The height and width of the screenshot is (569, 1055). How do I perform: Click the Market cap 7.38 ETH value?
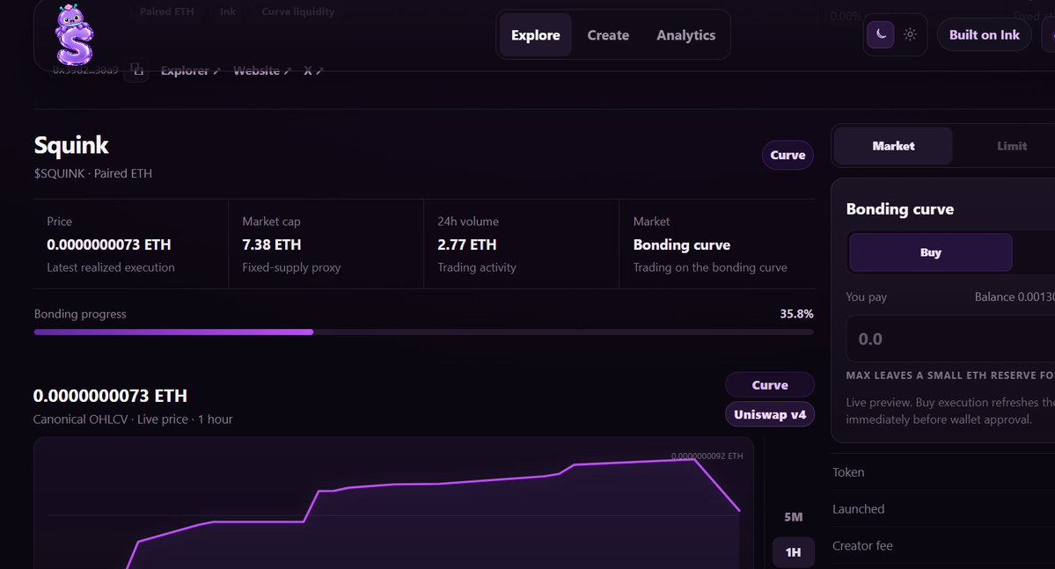pyautogui.click(x=272, y=244)
